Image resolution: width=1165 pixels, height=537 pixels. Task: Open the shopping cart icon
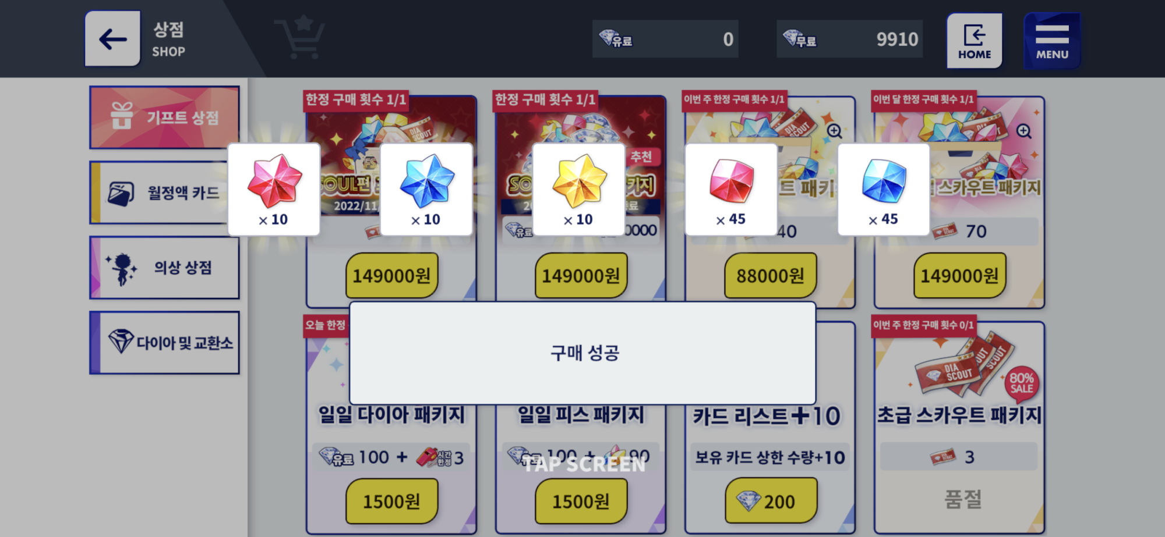(301, 38)
